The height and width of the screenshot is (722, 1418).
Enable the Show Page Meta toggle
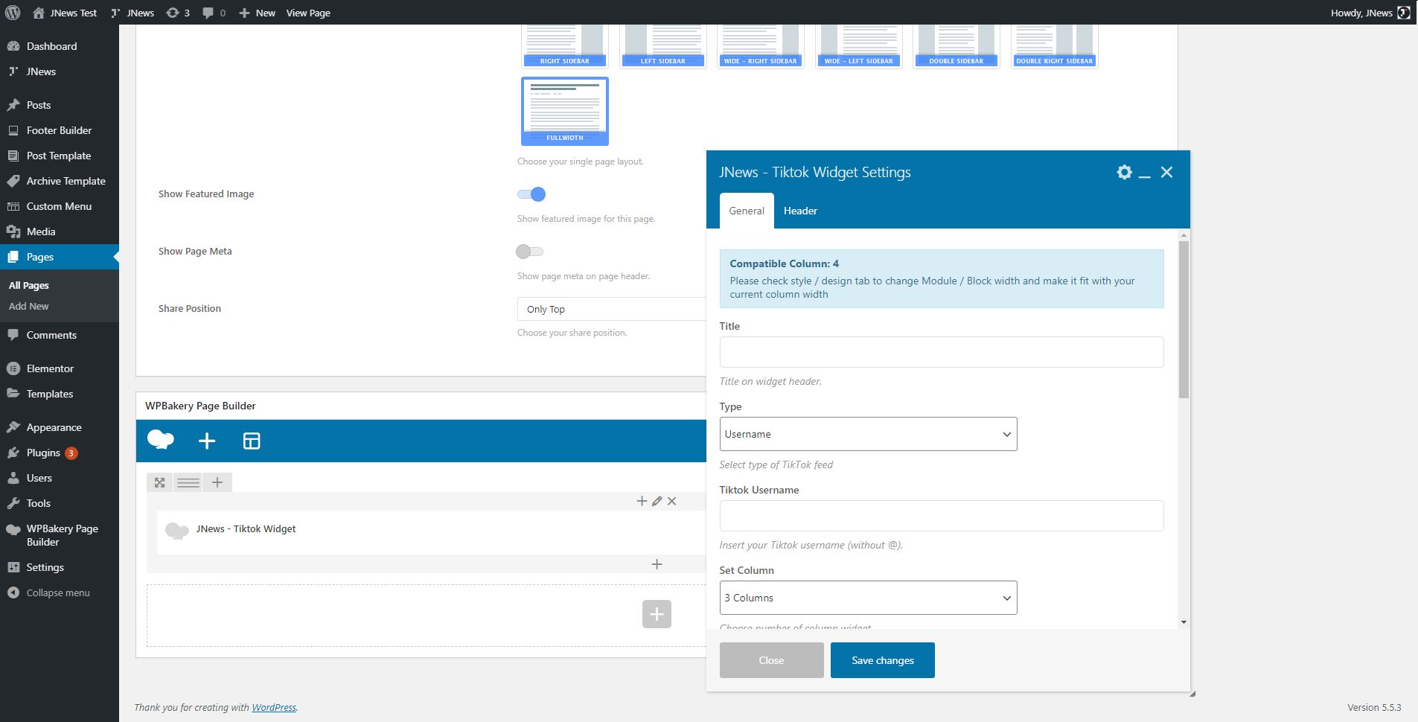coord(530,252)
